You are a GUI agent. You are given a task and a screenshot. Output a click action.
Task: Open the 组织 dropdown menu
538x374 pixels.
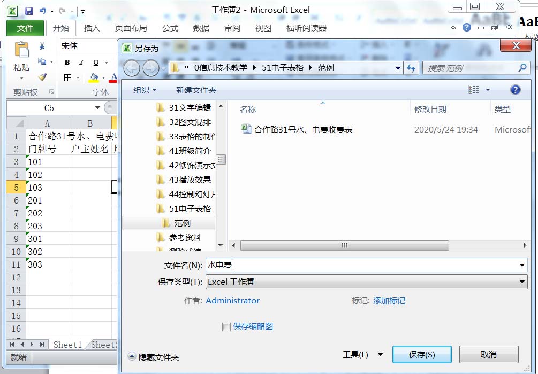coord(145,90)
